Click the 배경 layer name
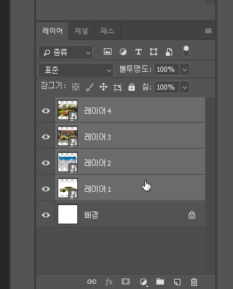Image resolution: width=233 pixels, height=289 pixels. 91,215
